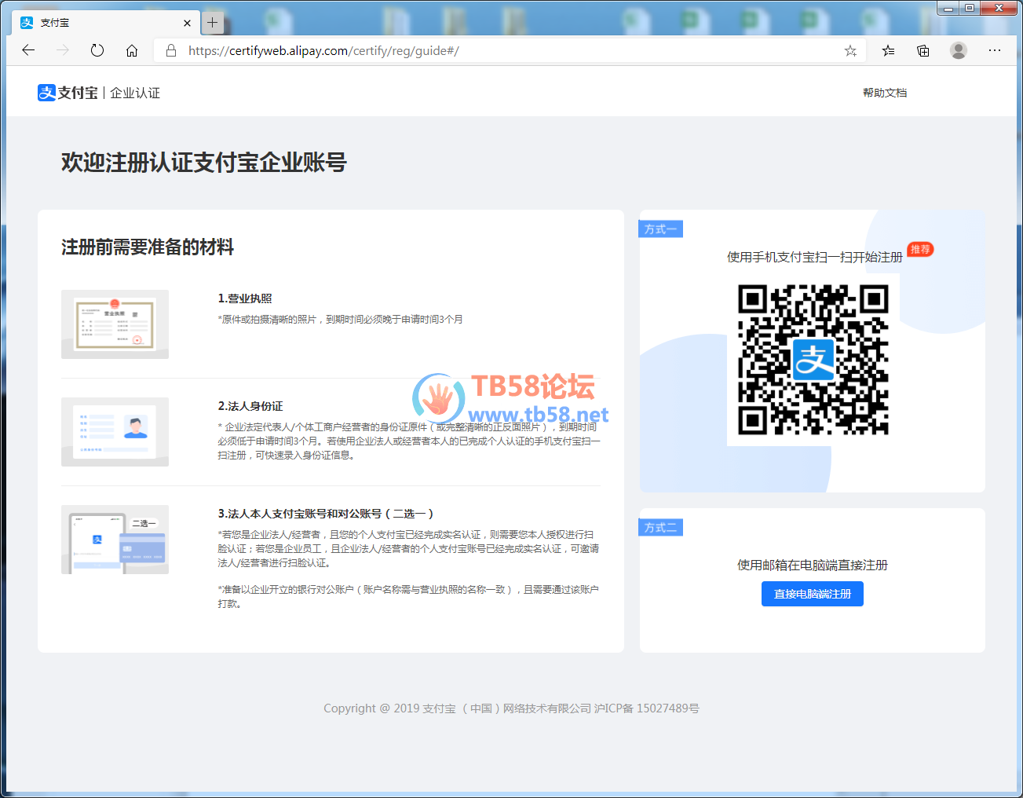Click the copyright footer text

511,708
